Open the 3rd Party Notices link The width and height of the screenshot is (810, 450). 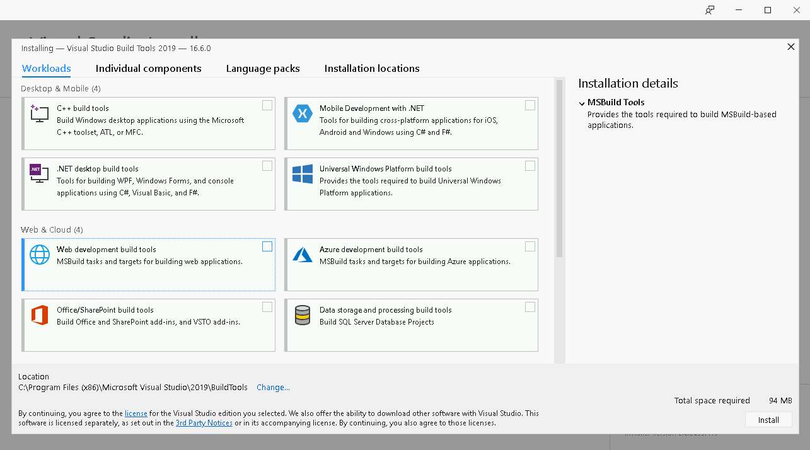point(204,422)
